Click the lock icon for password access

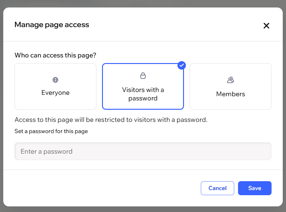pos(143,76)
